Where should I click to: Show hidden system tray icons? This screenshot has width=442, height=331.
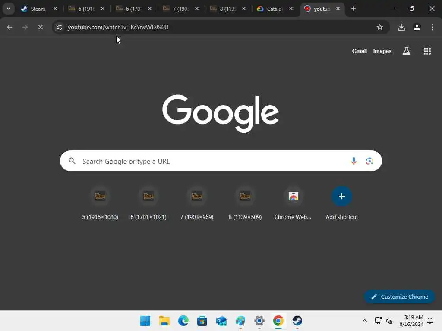(x=364, y=321)
